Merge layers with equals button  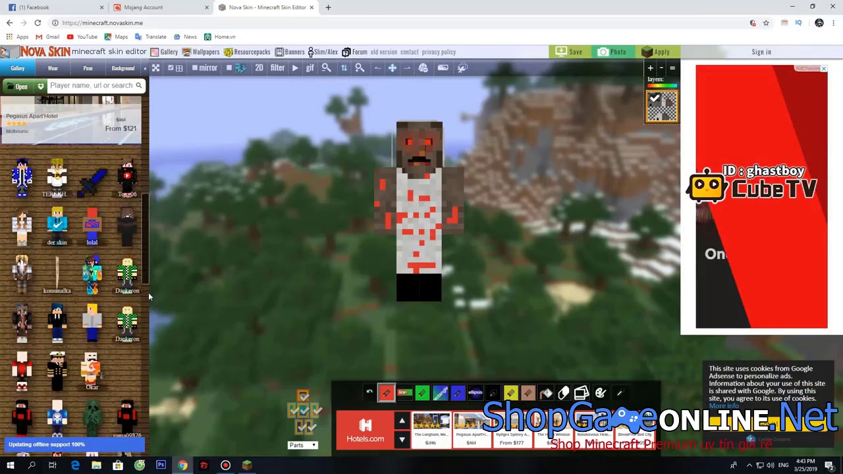672,68
